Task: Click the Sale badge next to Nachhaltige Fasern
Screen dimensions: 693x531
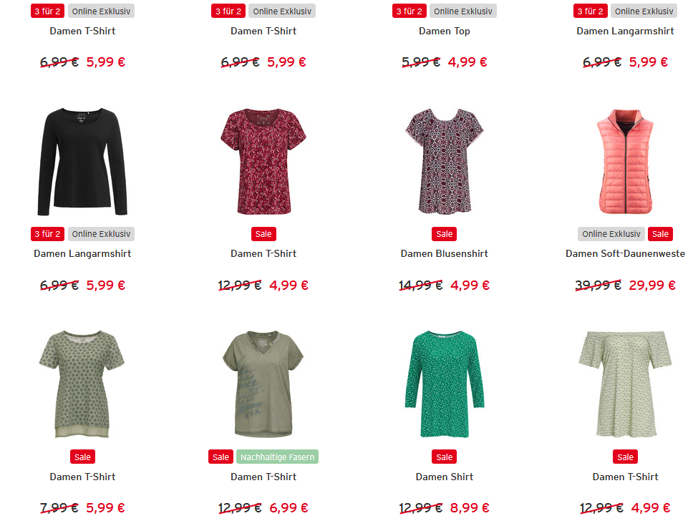Action: (x=220, y=457)
